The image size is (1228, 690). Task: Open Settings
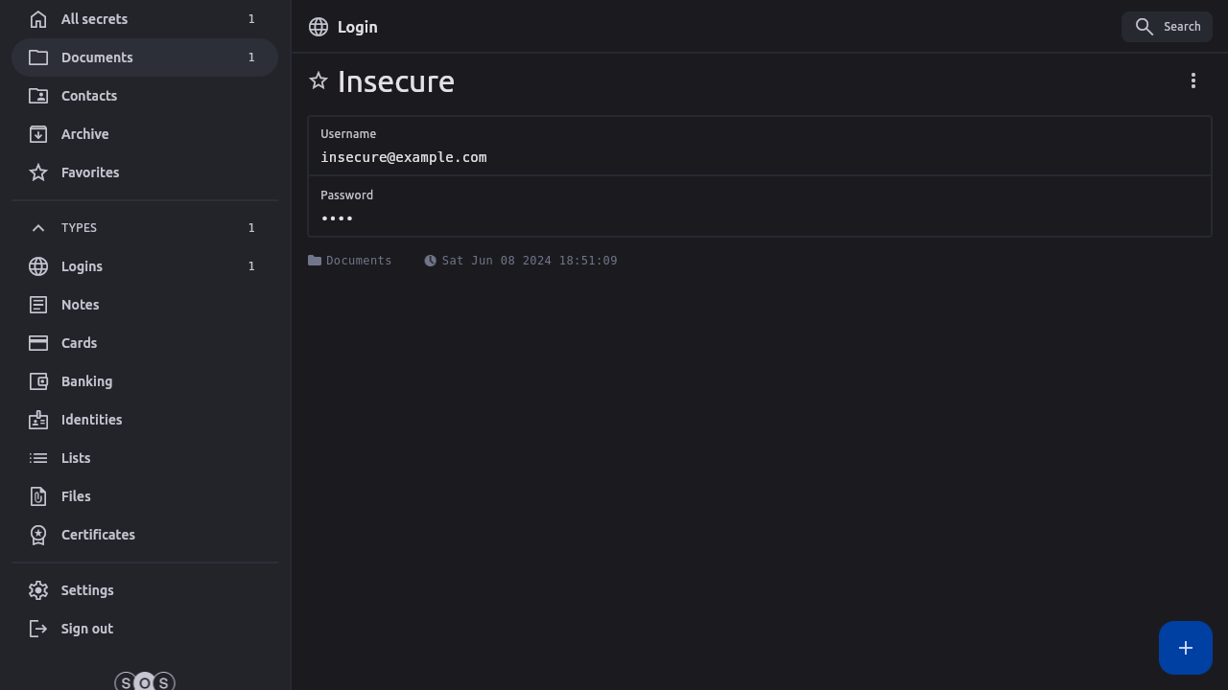(87, 590)
